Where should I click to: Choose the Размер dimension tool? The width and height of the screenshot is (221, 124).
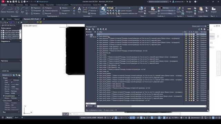point(85,10)
